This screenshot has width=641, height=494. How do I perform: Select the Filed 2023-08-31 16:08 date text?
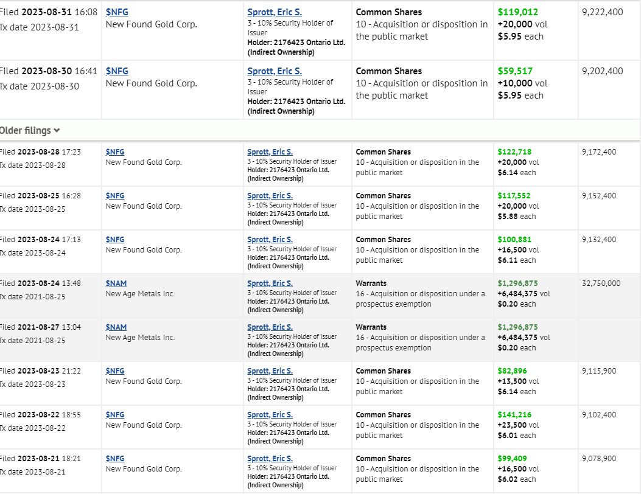tap(49, 12)
